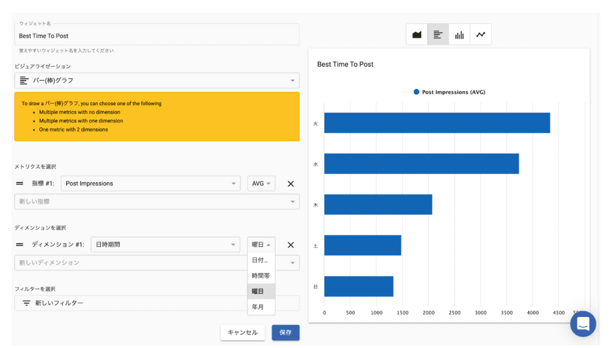Grab the drag handle for ディメンション #1
The height and width of the screenshot is (348, 611).
(20, 245)
